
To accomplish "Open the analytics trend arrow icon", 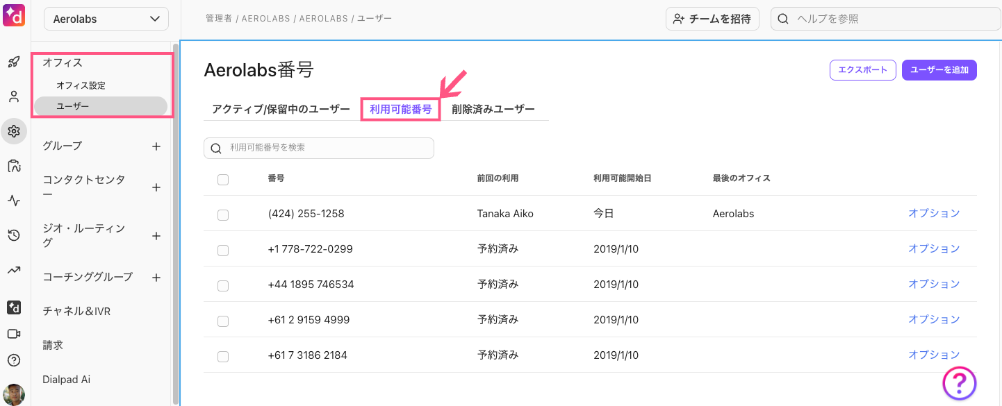I will point(13,270).
